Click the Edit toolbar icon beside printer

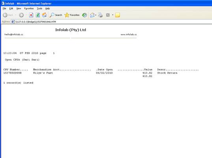pos(108,15)
